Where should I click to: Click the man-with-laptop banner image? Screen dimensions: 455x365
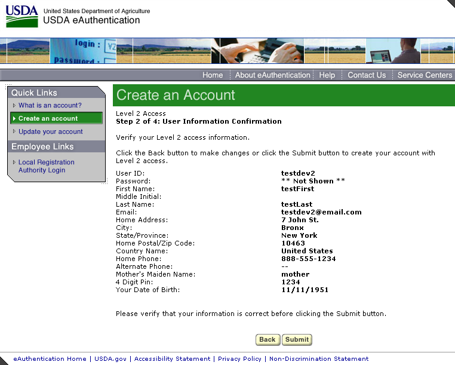(393, 51)
